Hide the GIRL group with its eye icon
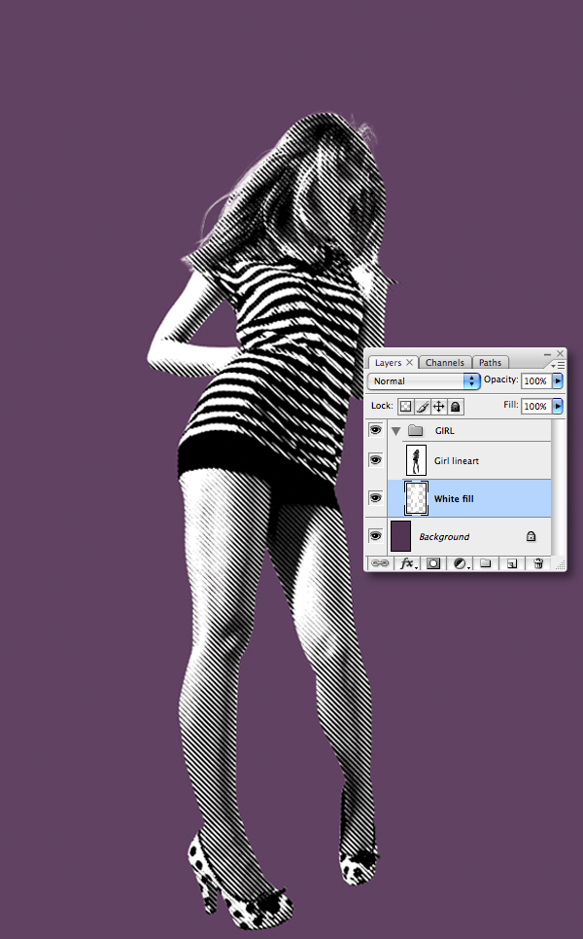Image resolution: width=583 pixels, height=939 pixels. pyautogui.click(x=375, y=430)
